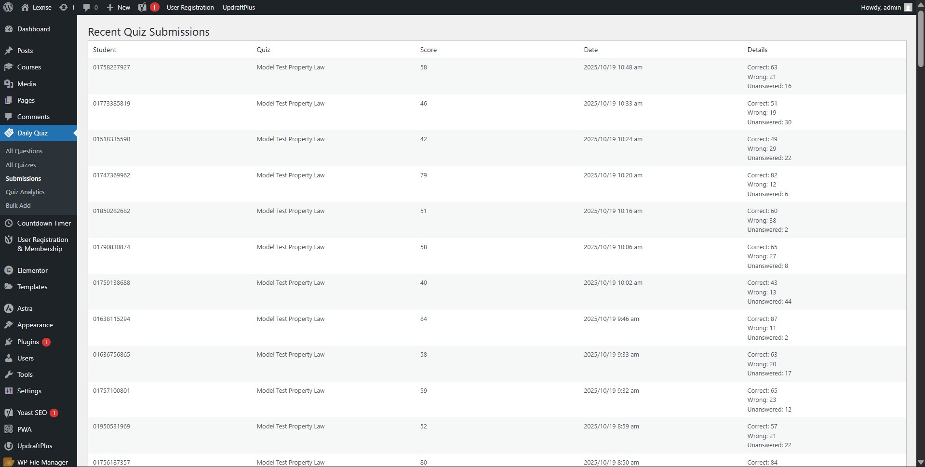Screen dimensions: 925x467
Task: Open the Plugins menu in sidebar
Action: coord(28,342)
